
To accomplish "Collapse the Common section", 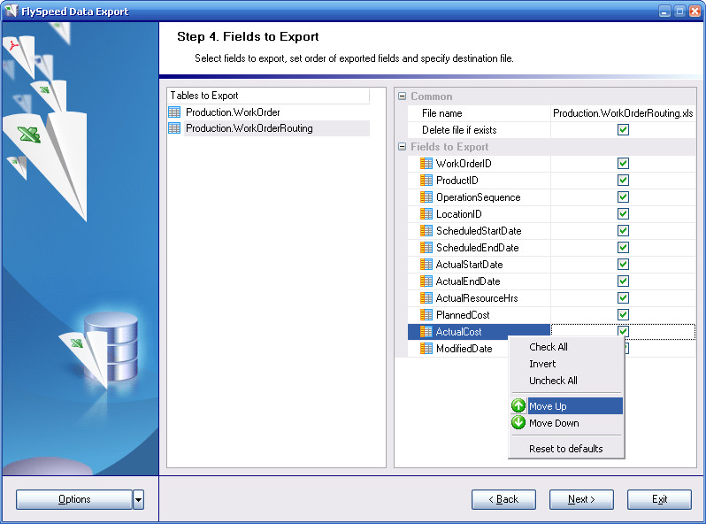I will [x=402, y=96].
